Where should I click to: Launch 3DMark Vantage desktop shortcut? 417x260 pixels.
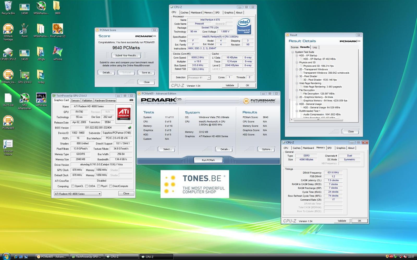pos(8,32)
